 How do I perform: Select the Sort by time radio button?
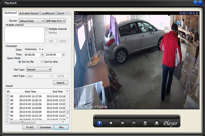point(42,62)
